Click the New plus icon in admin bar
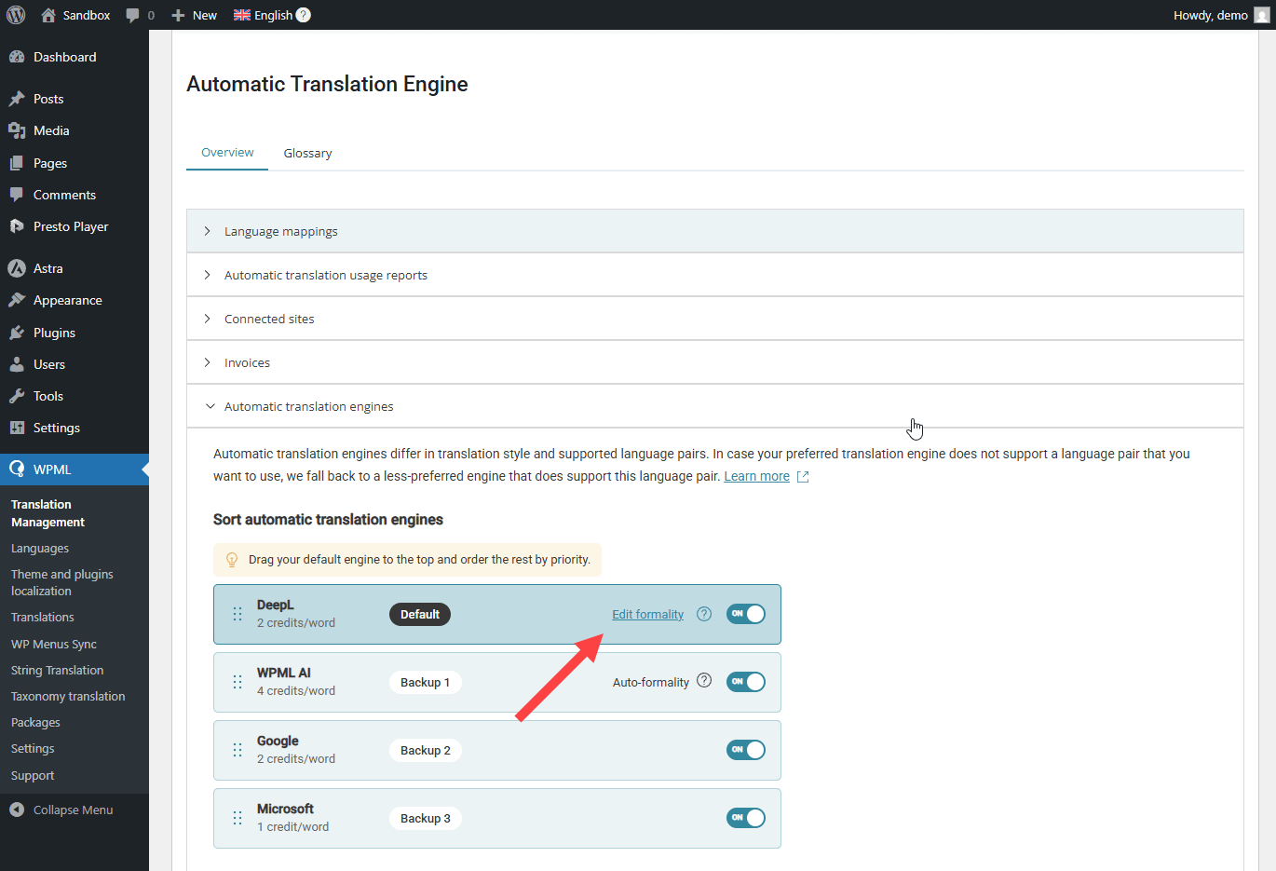 coord(178,15)
